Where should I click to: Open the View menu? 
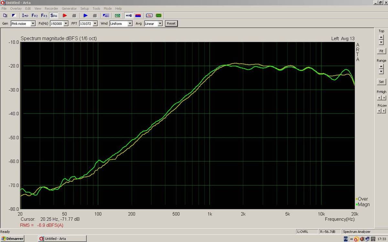[x=38, y=8]
